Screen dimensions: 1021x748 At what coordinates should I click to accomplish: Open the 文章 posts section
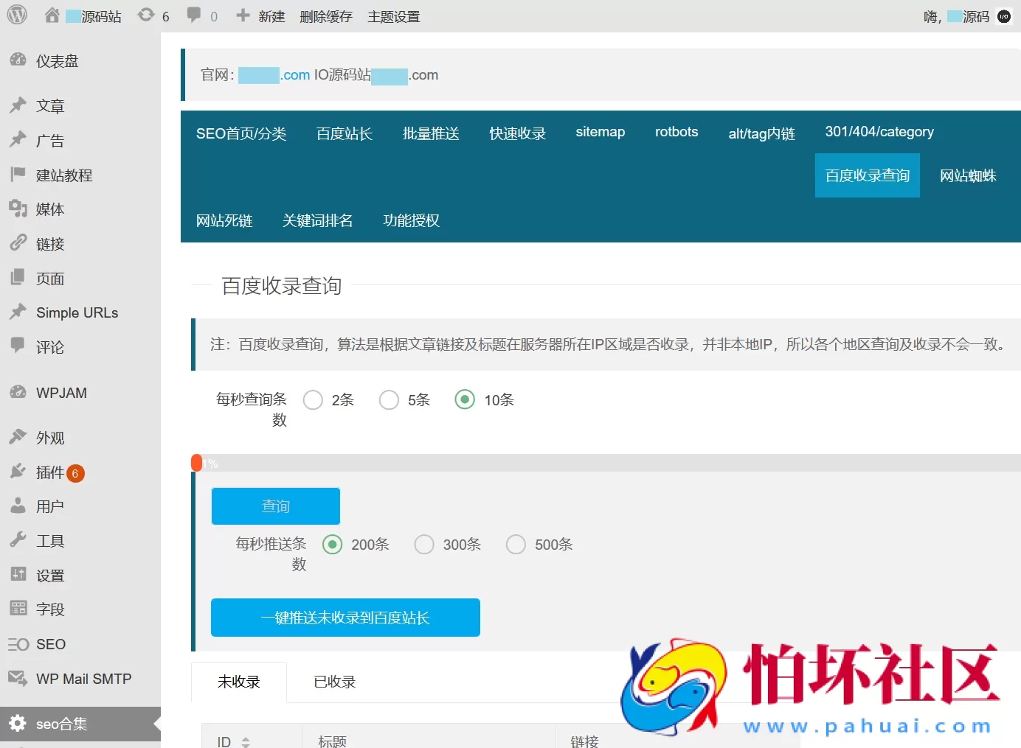49,105
